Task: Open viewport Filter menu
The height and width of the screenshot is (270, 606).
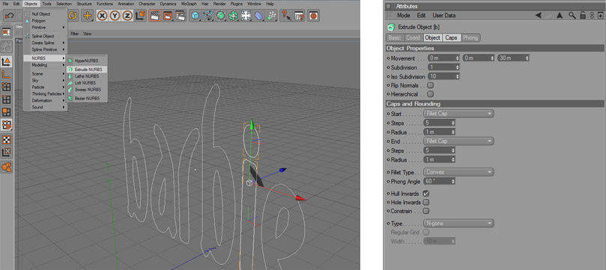Action: tap(75, 34)
